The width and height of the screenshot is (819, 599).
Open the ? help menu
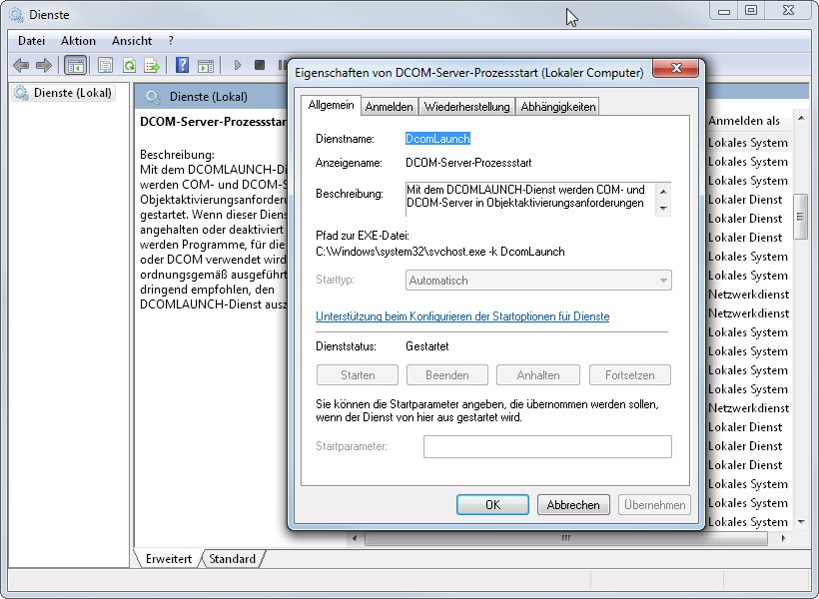pyautogui.click(x=171, y=41)
